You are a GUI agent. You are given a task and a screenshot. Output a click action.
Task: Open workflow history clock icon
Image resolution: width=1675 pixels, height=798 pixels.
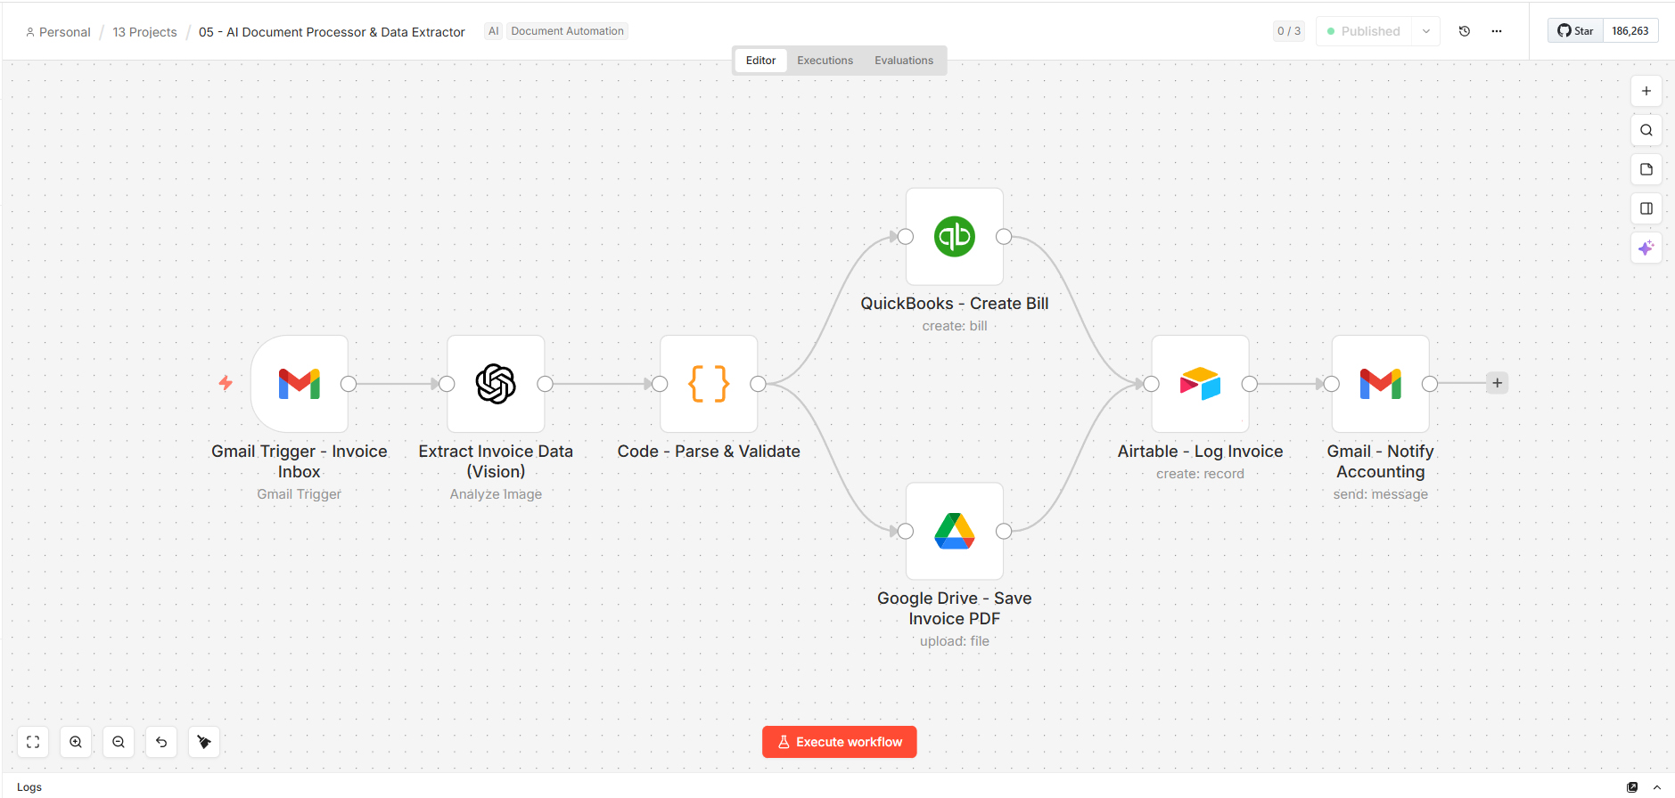tap(1465, 31)
